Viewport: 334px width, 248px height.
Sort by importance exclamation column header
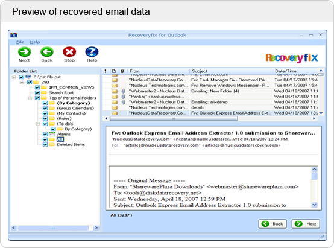106,71
